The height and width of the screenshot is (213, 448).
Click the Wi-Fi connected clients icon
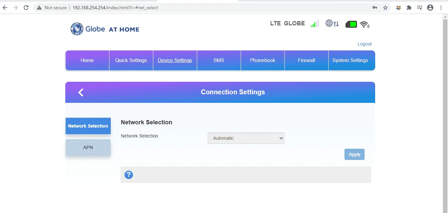(x=364, y=24)
